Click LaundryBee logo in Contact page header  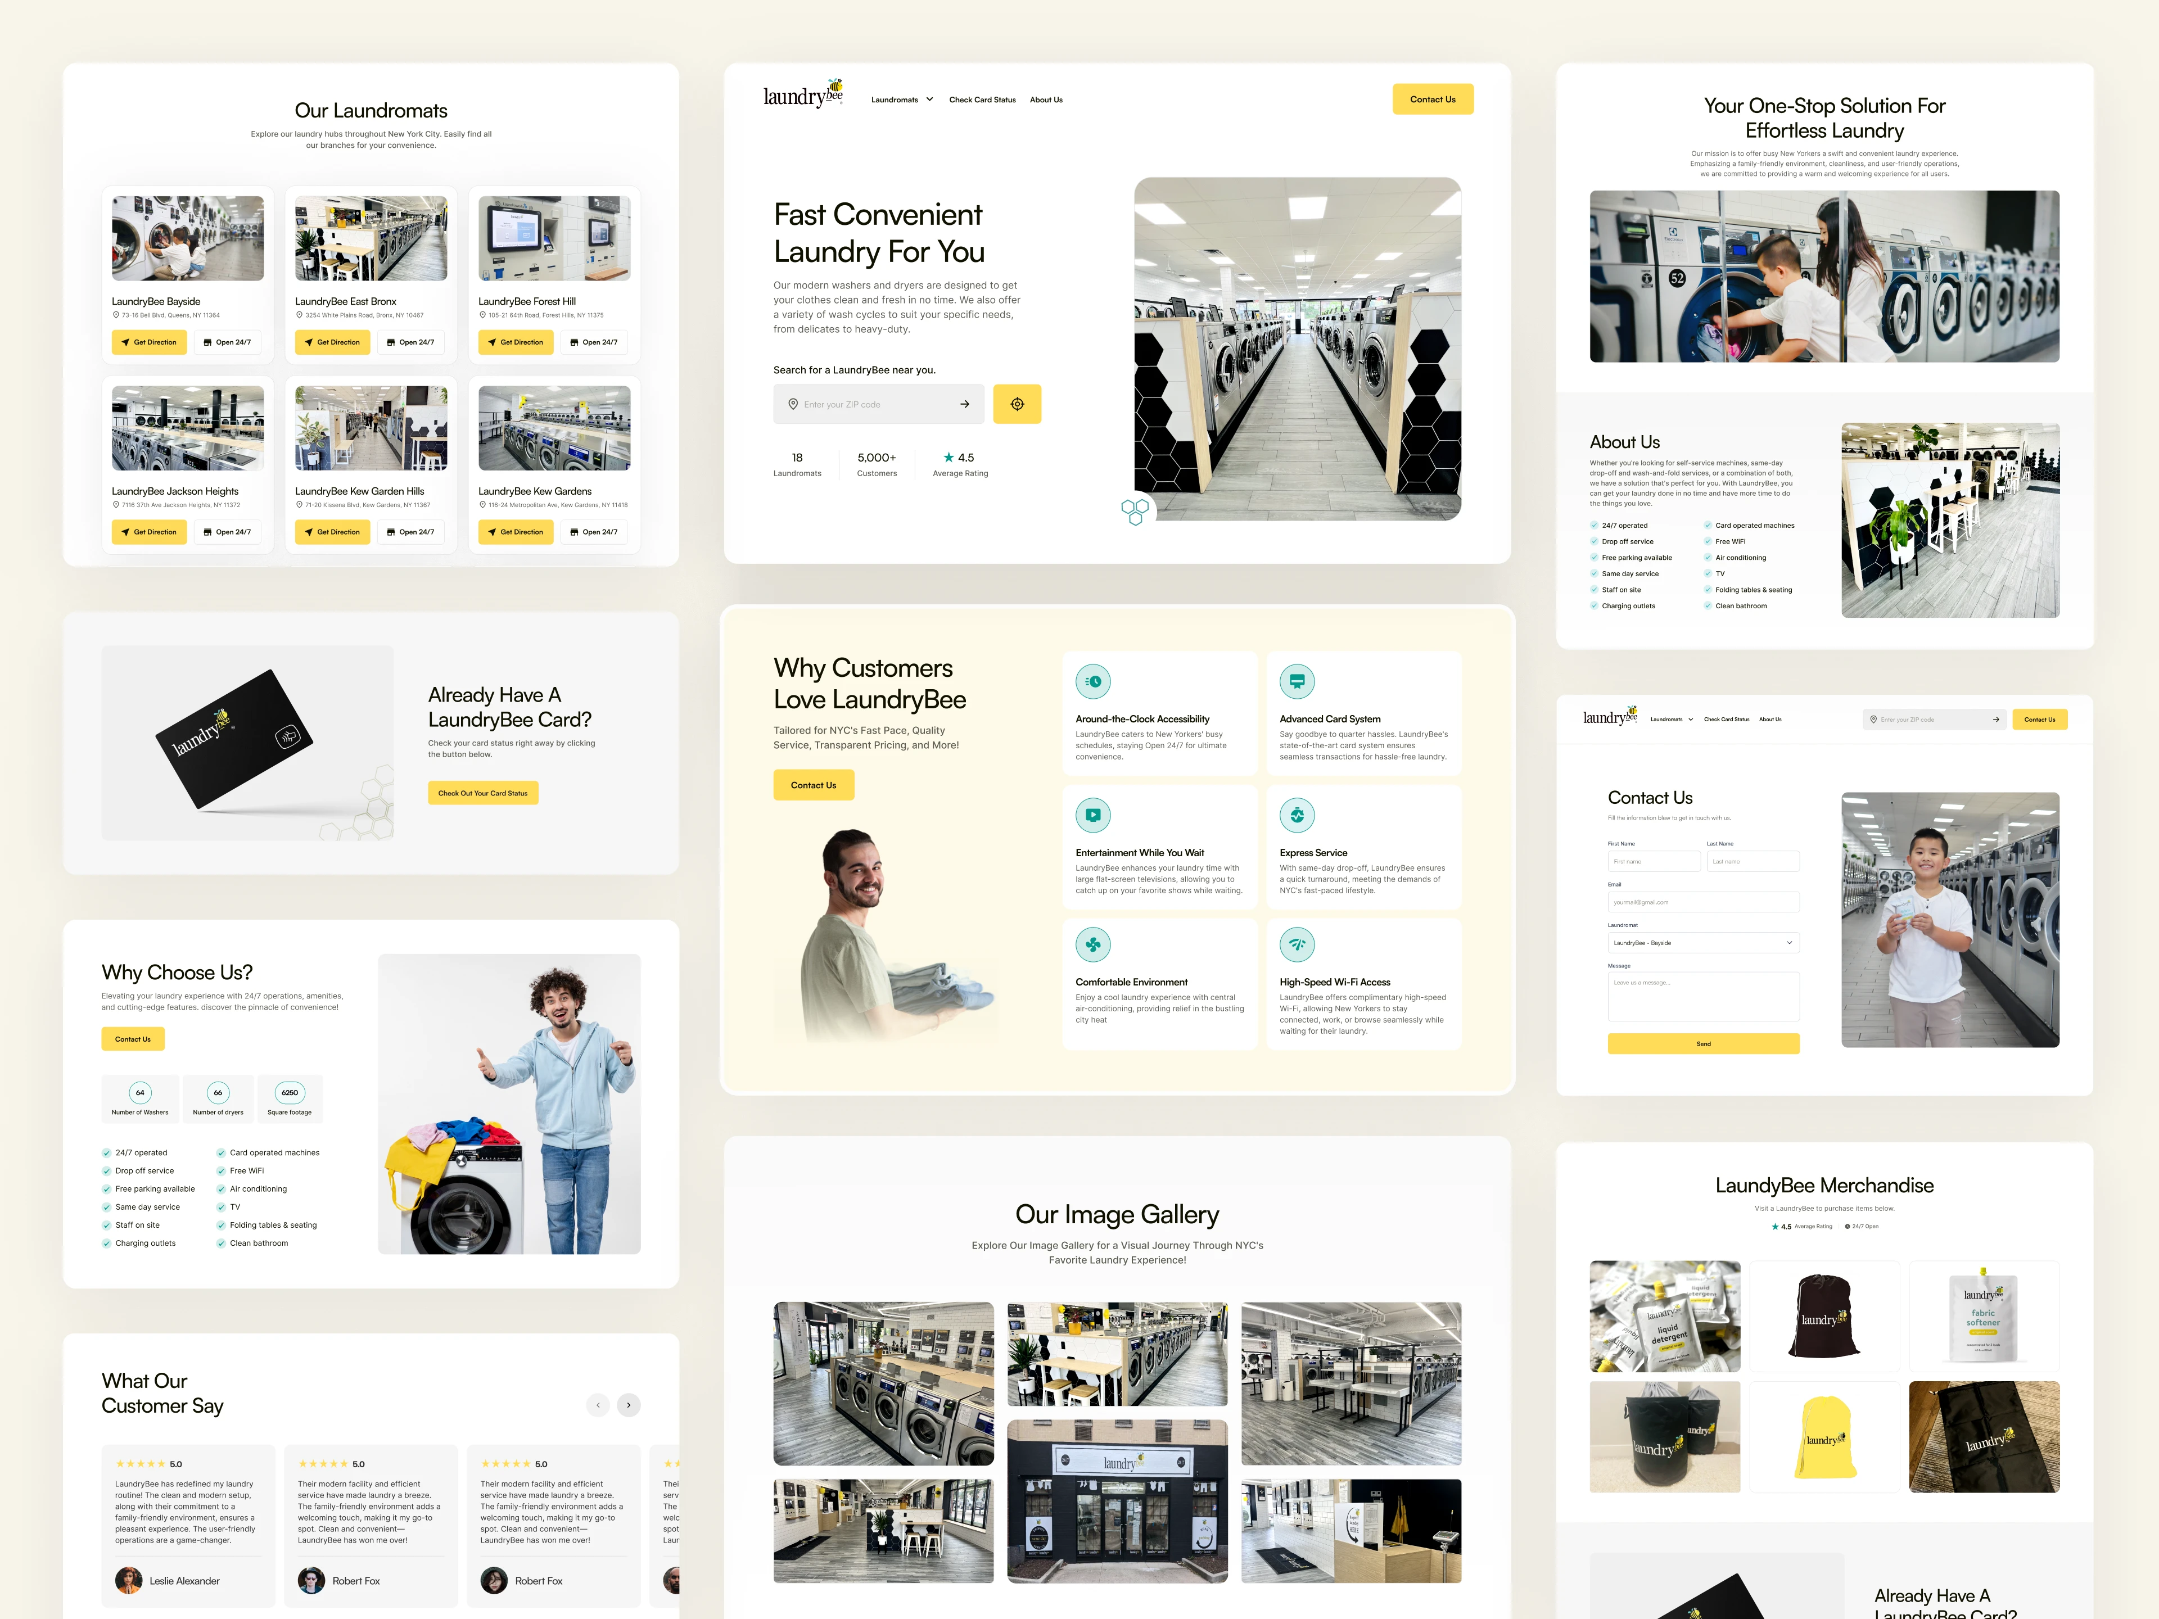tap(1610, 716)
